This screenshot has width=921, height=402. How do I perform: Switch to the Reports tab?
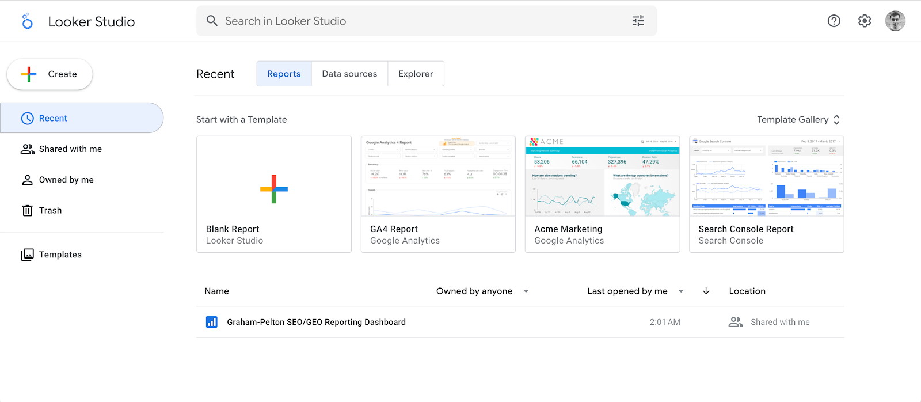coord(284,74)
